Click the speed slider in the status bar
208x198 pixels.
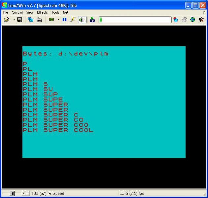12,193
